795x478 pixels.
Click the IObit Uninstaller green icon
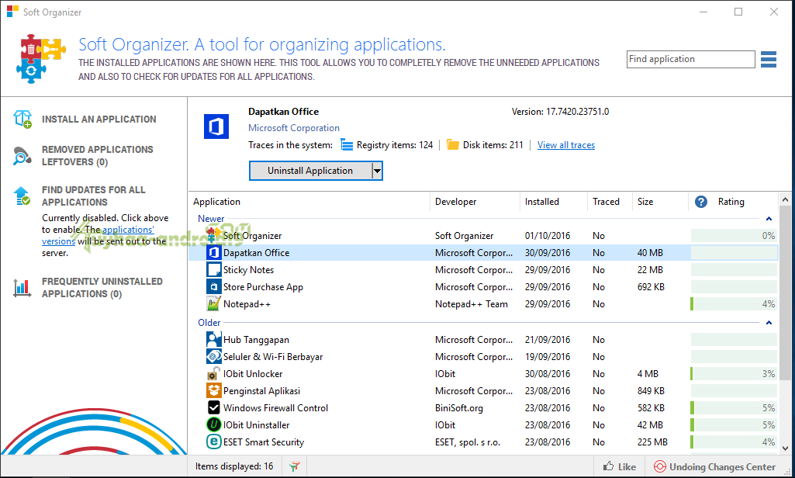pos(213,424)
